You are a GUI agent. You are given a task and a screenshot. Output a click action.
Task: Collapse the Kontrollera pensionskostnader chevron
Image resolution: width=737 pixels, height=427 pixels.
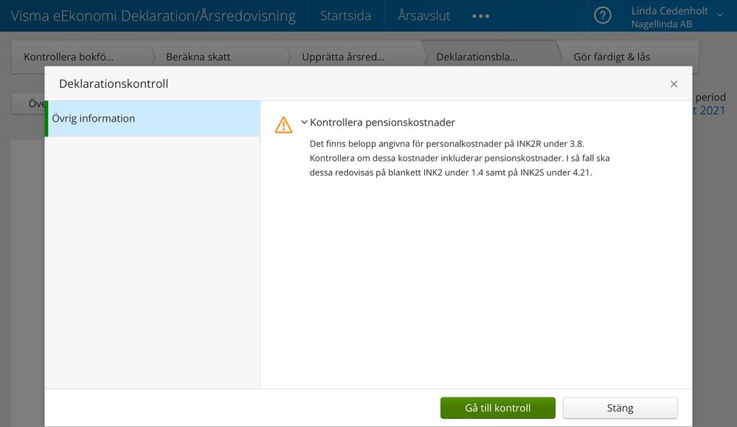304,122
